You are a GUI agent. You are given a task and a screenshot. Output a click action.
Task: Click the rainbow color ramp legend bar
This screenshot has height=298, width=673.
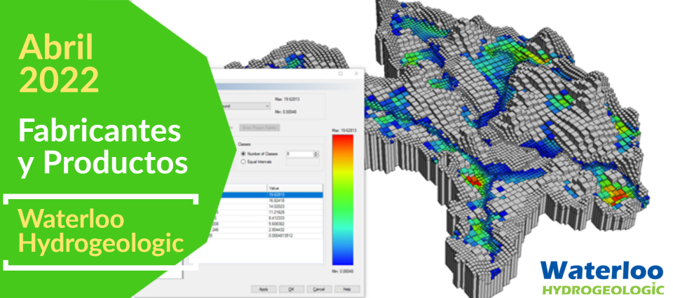tap(343, 200)
